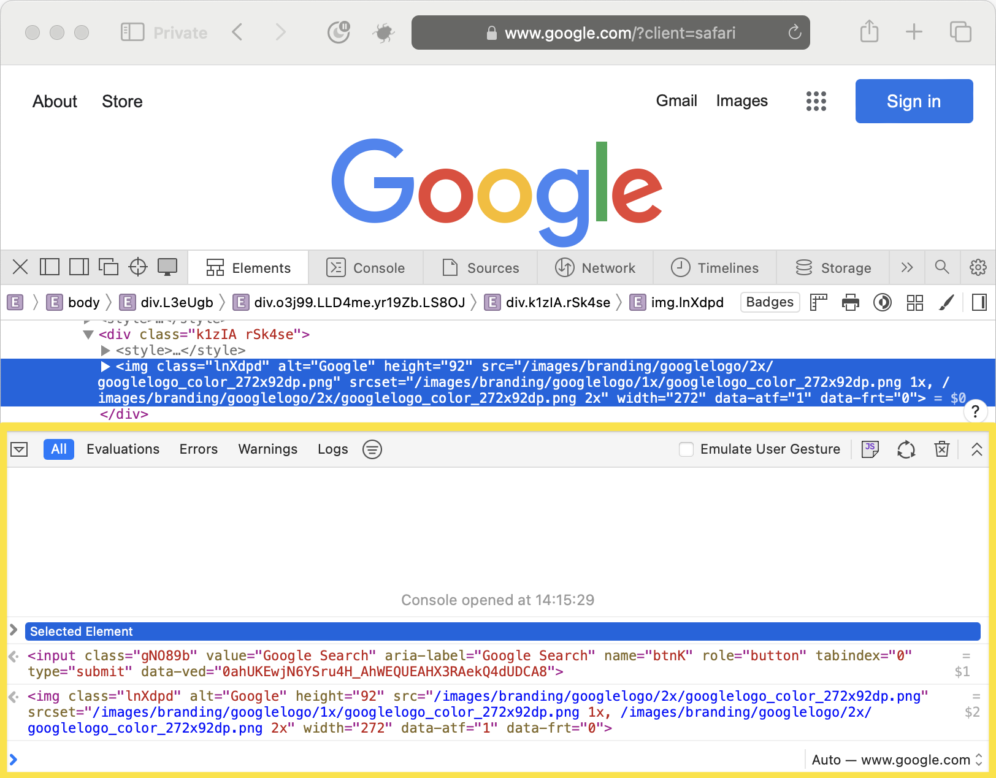
Task: Toggle rulers icon in DOM toolbar
Action: [819, 302]
